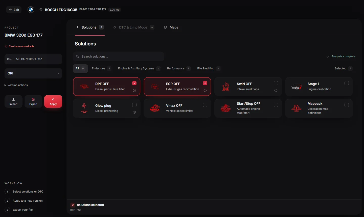The width and height of the screenshot is (364, 217).
Task: Click the Checksum unavailable shield icon
Action: [6, 46]
